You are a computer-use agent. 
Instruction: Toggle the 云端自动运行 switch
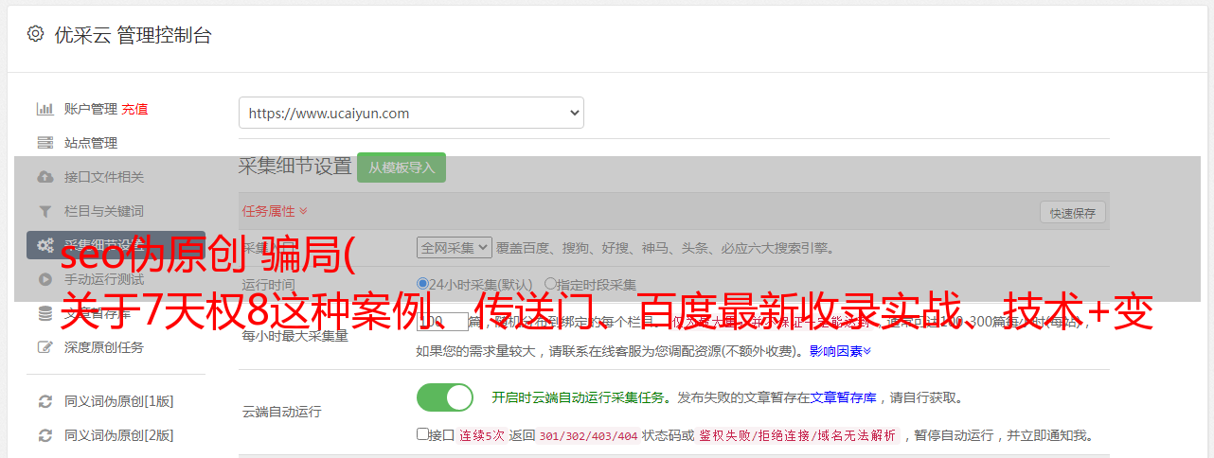pyautogui.click(x=445, y=397)
